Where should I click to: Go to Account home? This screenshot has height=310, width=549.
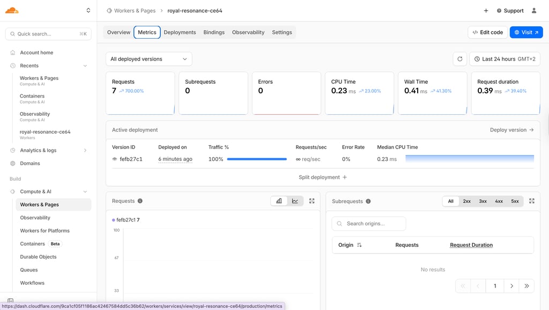[36, 53]
